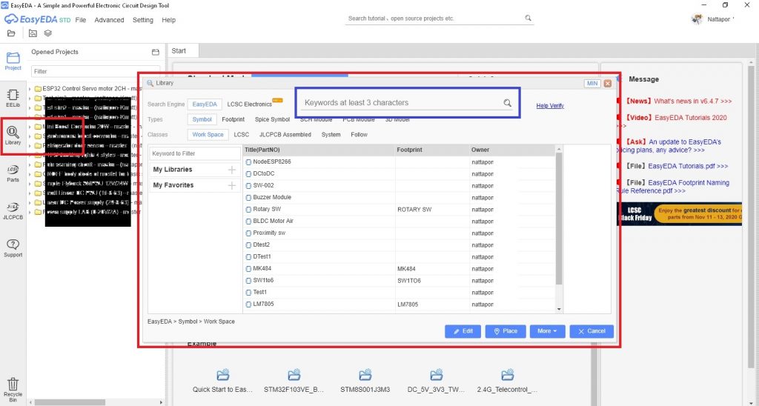Open the EELib sidebar panel

click(13, 98)
